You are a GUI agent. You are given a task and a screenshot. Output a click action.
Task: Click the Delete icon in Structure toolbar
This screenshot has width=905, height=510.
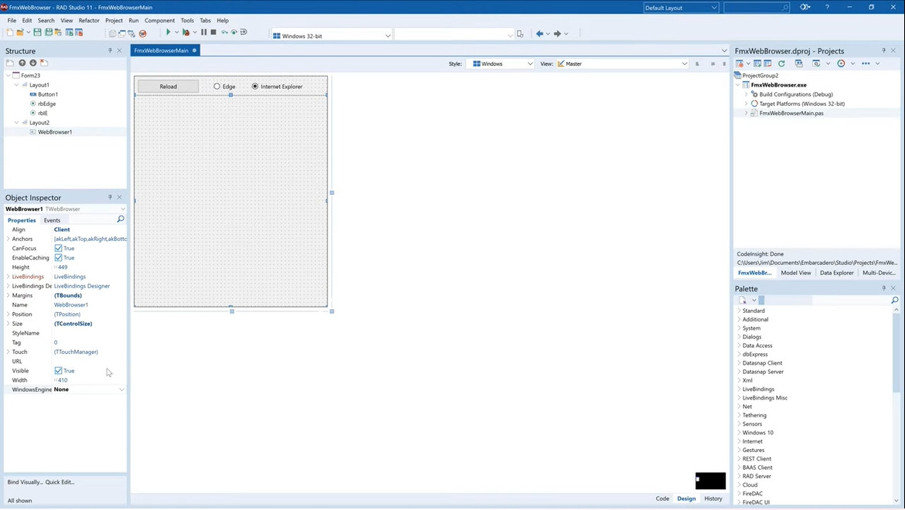coord(44,63)
